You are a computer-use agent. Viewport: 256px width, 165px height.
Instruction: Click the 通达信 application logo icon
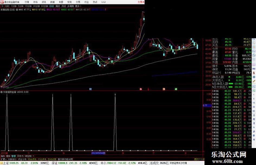click(x=2, y=2)
